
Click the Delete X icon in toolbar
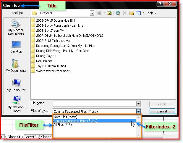(x=125, y=13)
